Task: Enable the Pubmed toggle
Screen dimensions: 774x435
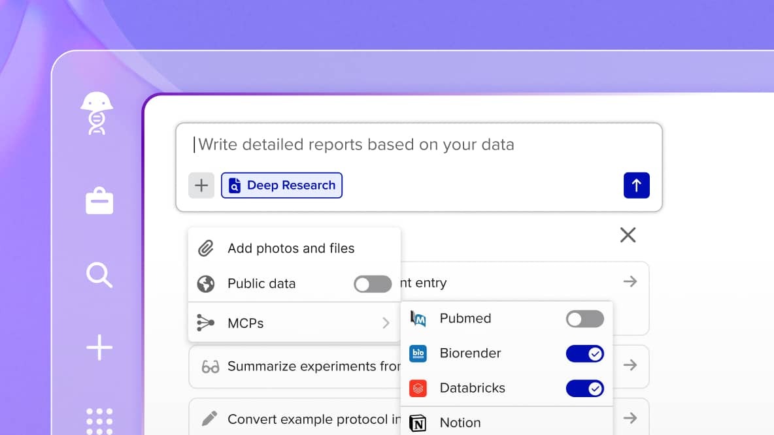Action: (584, 319)
